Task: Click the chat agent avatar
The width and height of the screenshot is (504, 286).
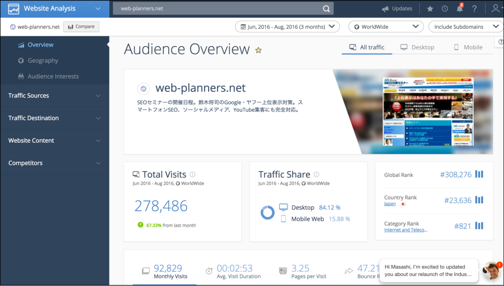Action: click(492, 271)
